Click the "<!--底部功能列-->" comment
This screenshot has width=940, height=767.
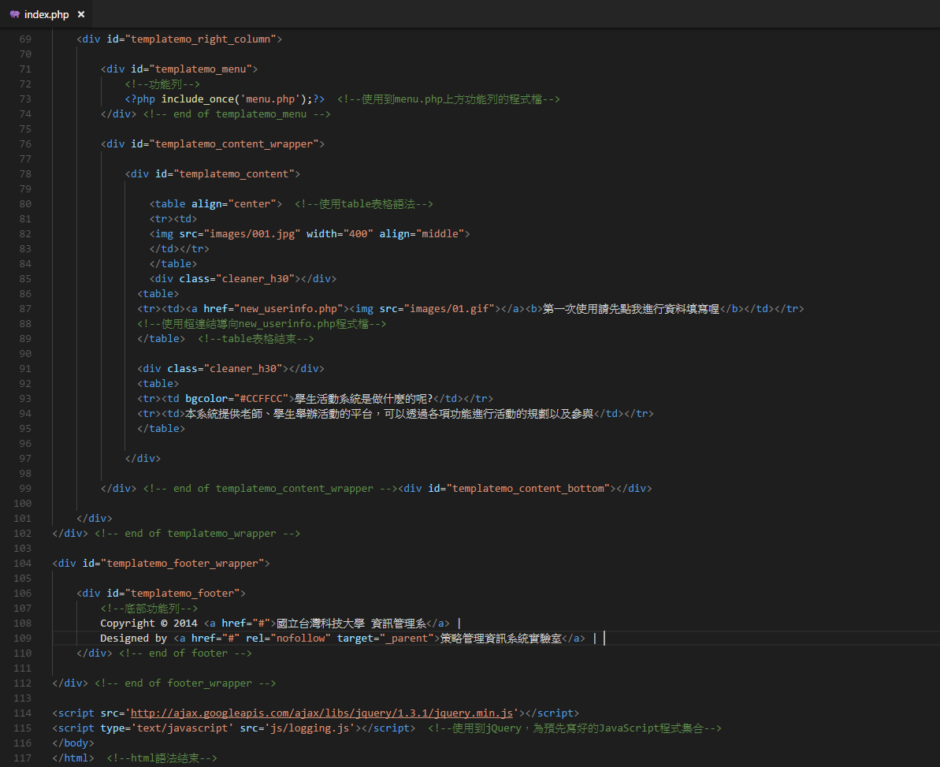(149, 609)
